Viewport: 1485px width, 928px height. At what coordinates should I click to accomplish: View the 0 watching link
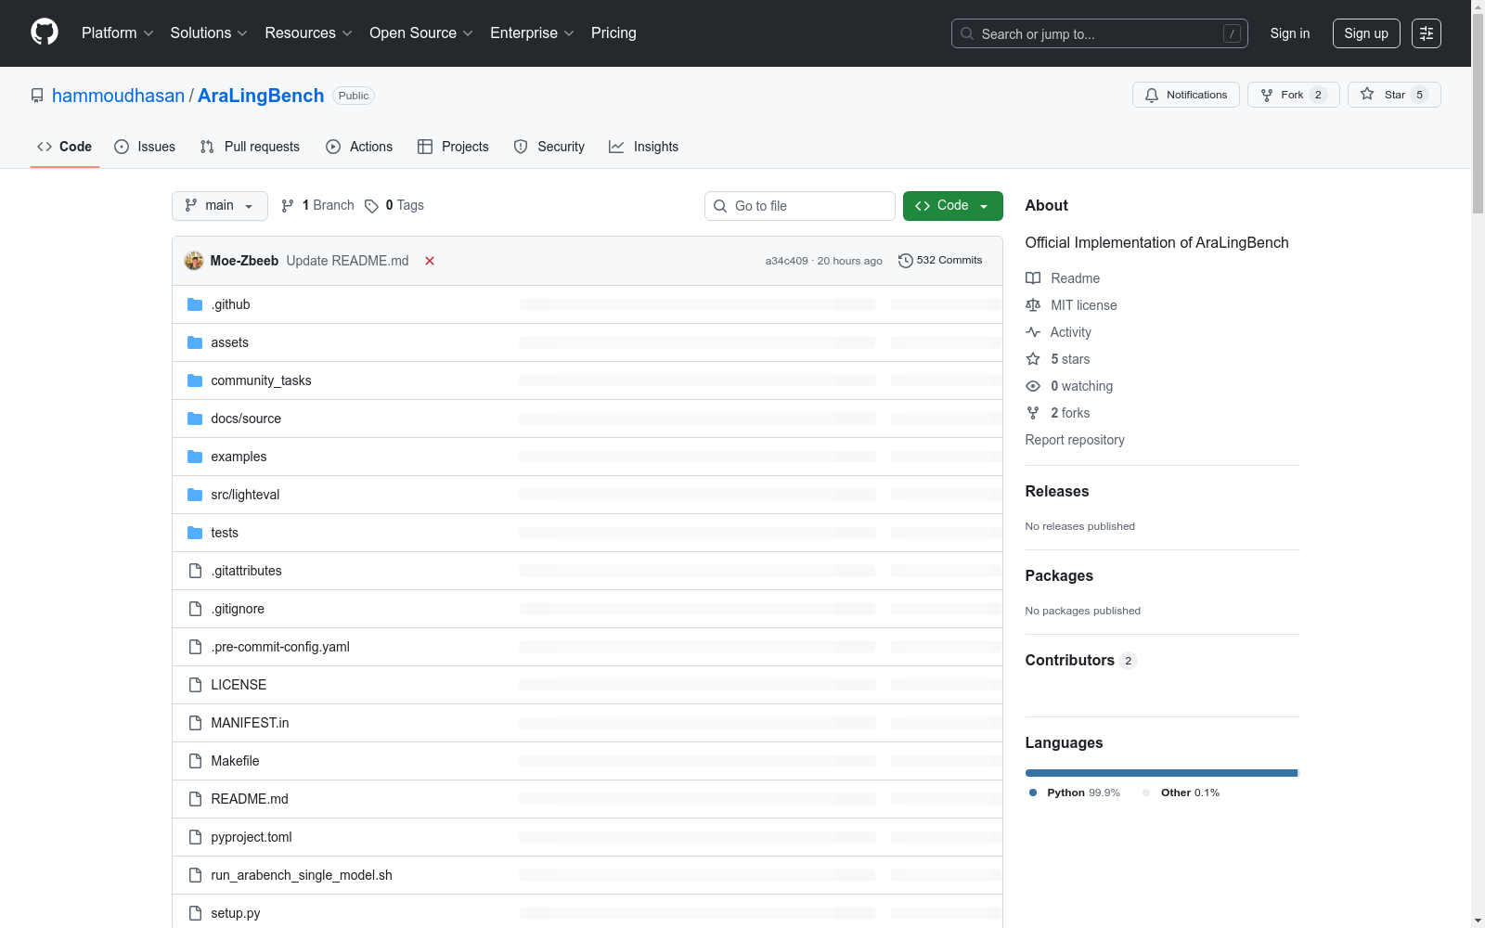click(1069, 386)
